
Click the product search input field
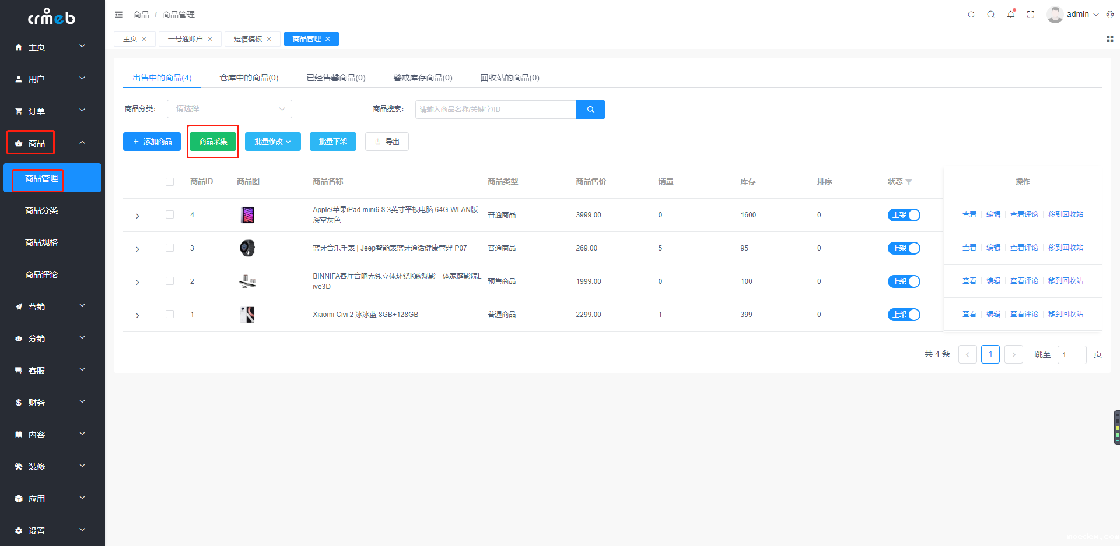[495, 110]
